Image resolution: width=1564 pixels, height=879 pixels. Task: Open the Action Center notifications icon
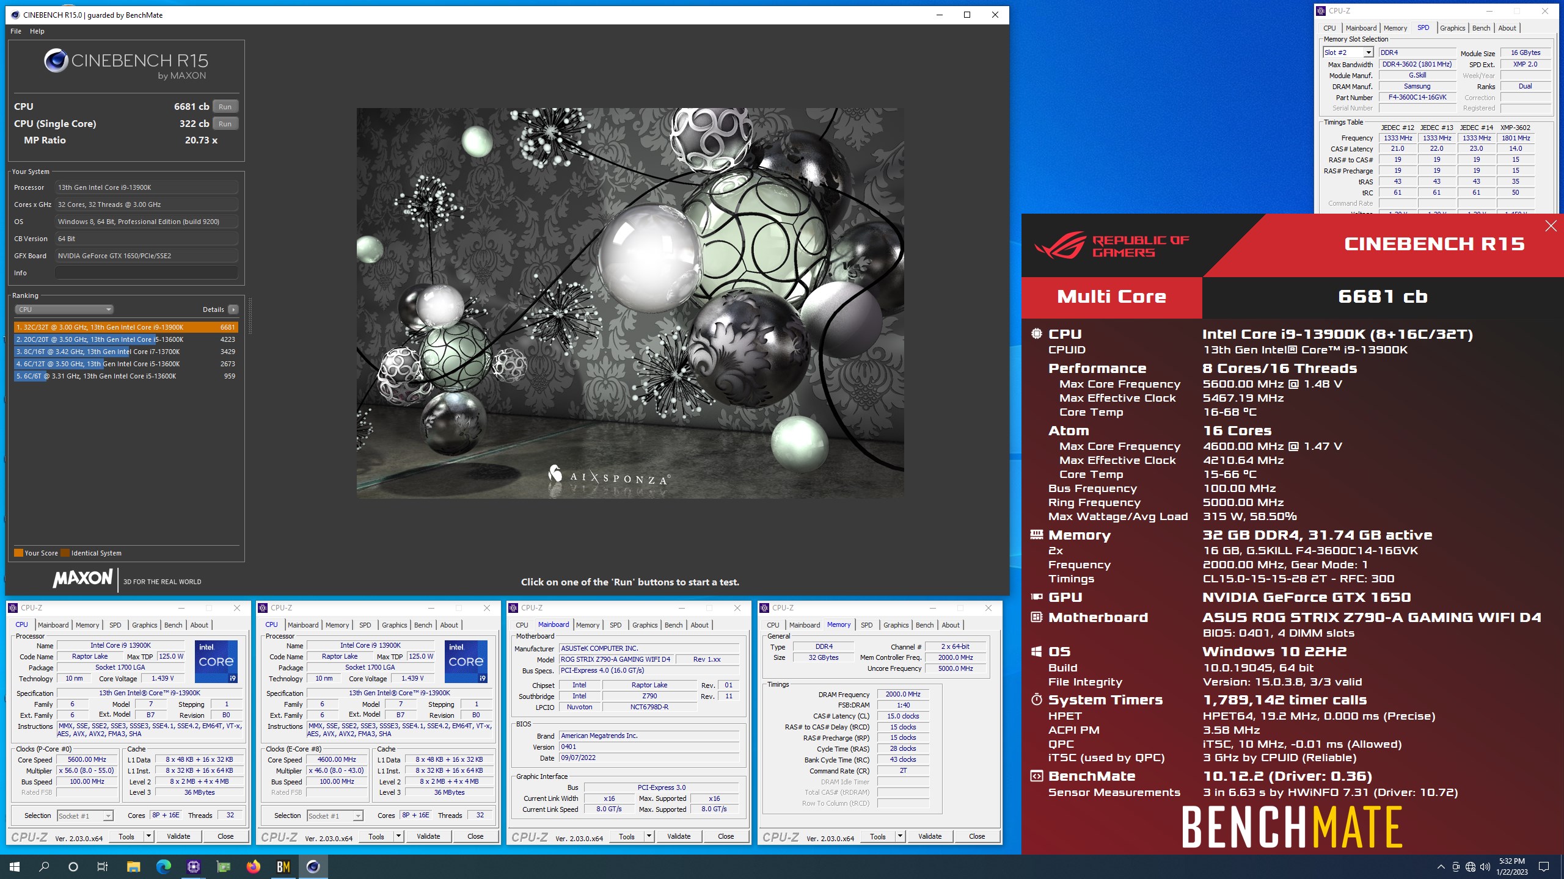coord(1544,867)
